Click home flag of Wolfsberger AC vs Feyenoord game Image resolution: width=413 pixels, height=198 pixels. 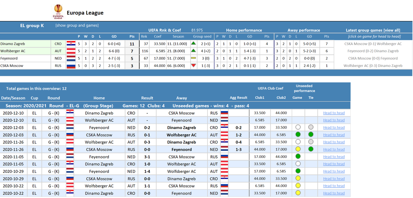[70, 120]
